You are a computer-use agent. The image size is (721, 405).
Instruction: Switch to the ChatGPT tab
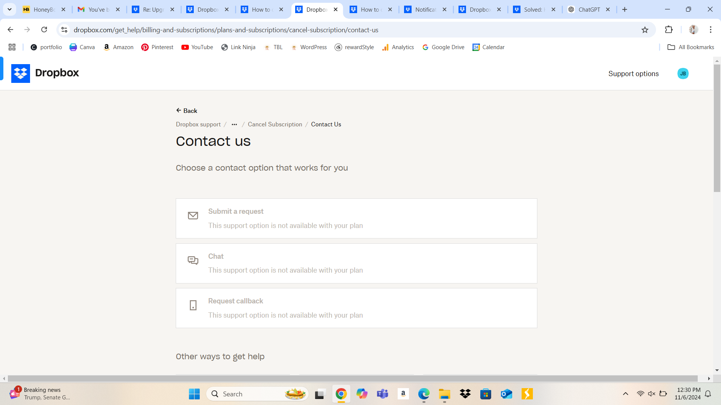[588, 9]
